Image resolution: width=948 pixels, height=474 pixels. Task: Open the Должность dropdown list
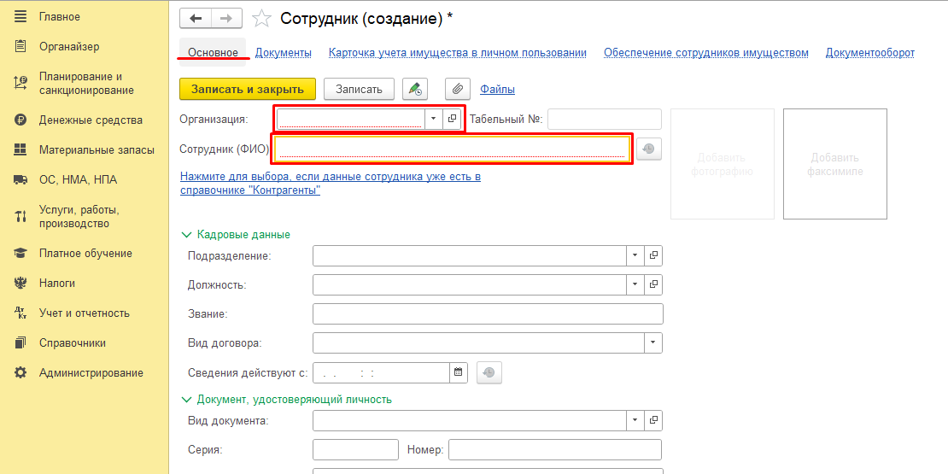click(635, 284)
